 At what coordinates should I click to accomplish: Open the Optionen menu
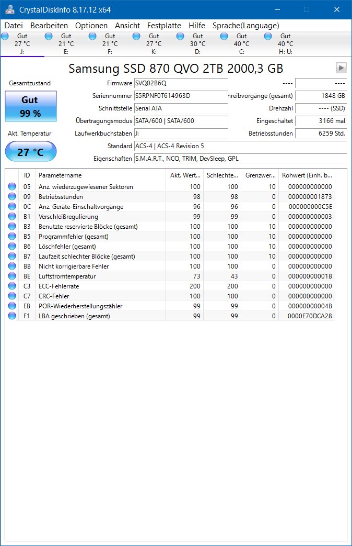tap(91, 26)
